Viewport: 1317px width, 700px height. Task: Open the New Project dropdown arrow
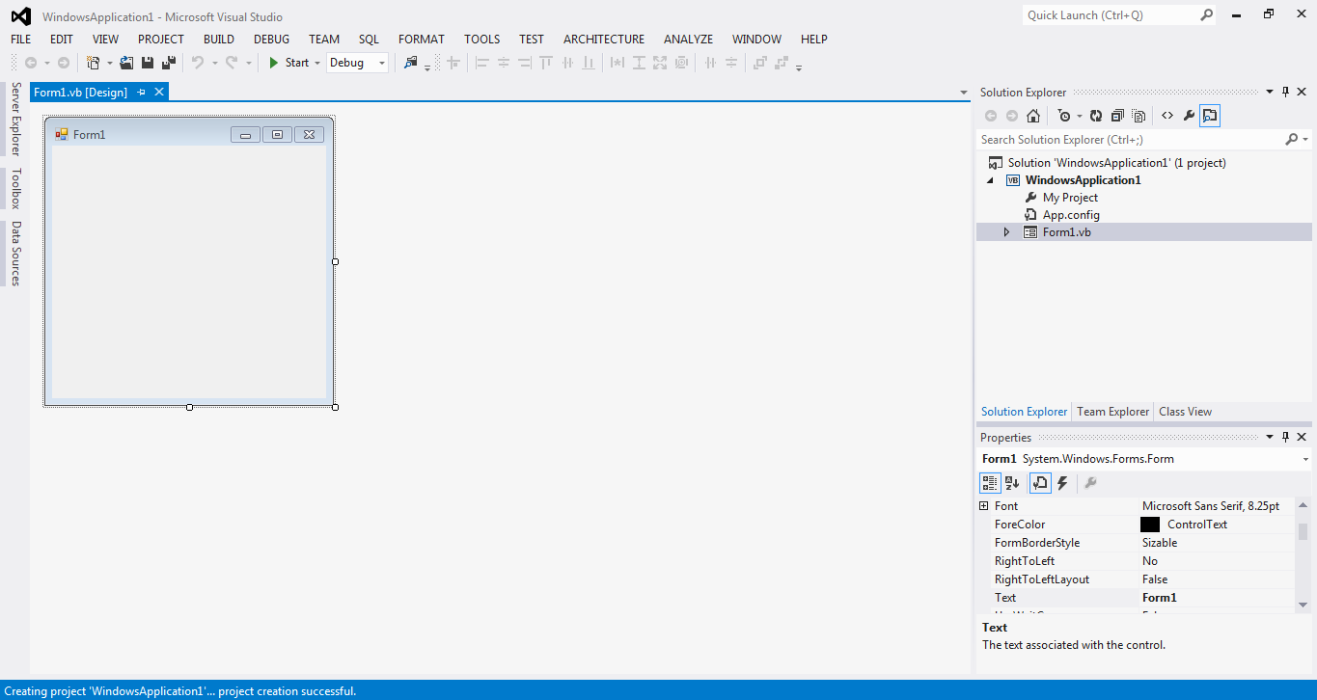109,63
